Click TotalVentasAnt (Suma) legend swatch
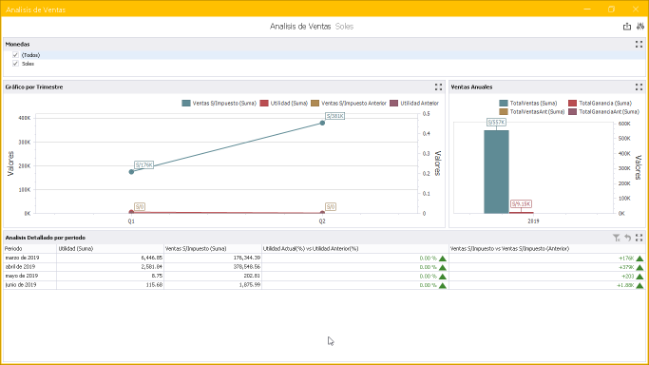 click(504, 112)
